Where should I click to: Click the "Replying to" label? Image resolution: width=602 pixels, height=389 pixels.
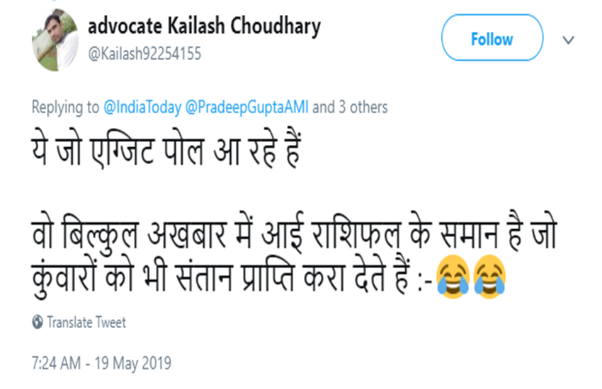click(65, 108)
